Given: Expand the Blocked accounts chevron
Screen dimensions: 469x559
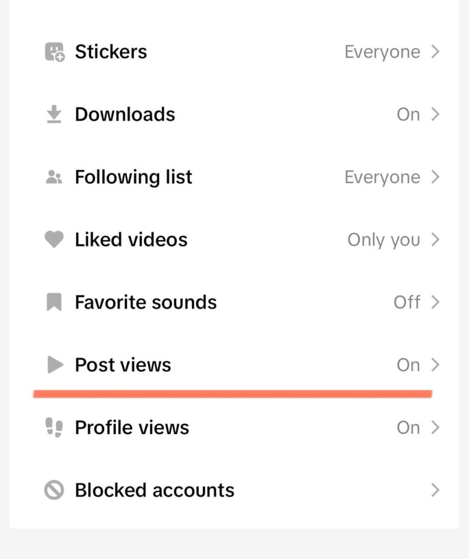Looking at the screenshot, I should pyautogui.click(x=435, y=490).
